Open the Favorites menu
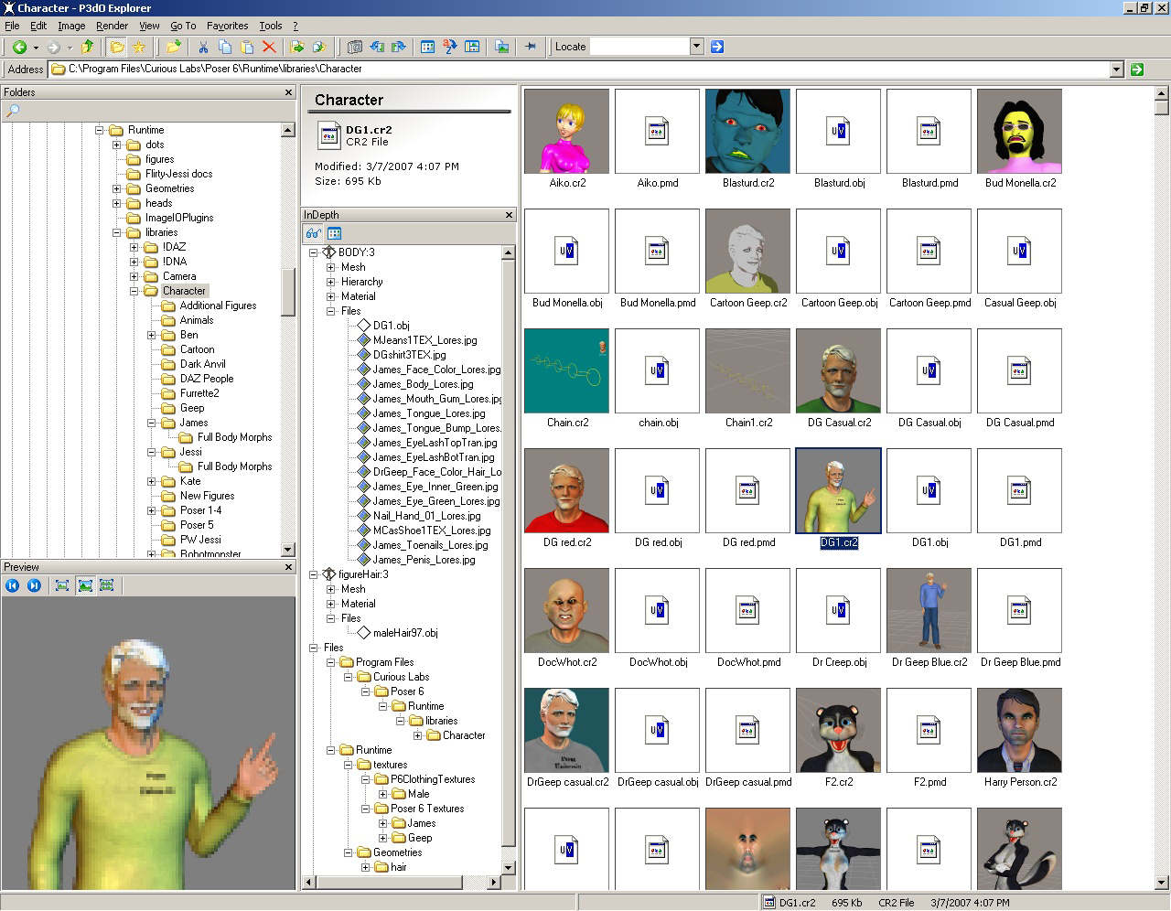This screenshot has height=911, width=1171. point(227,26)
